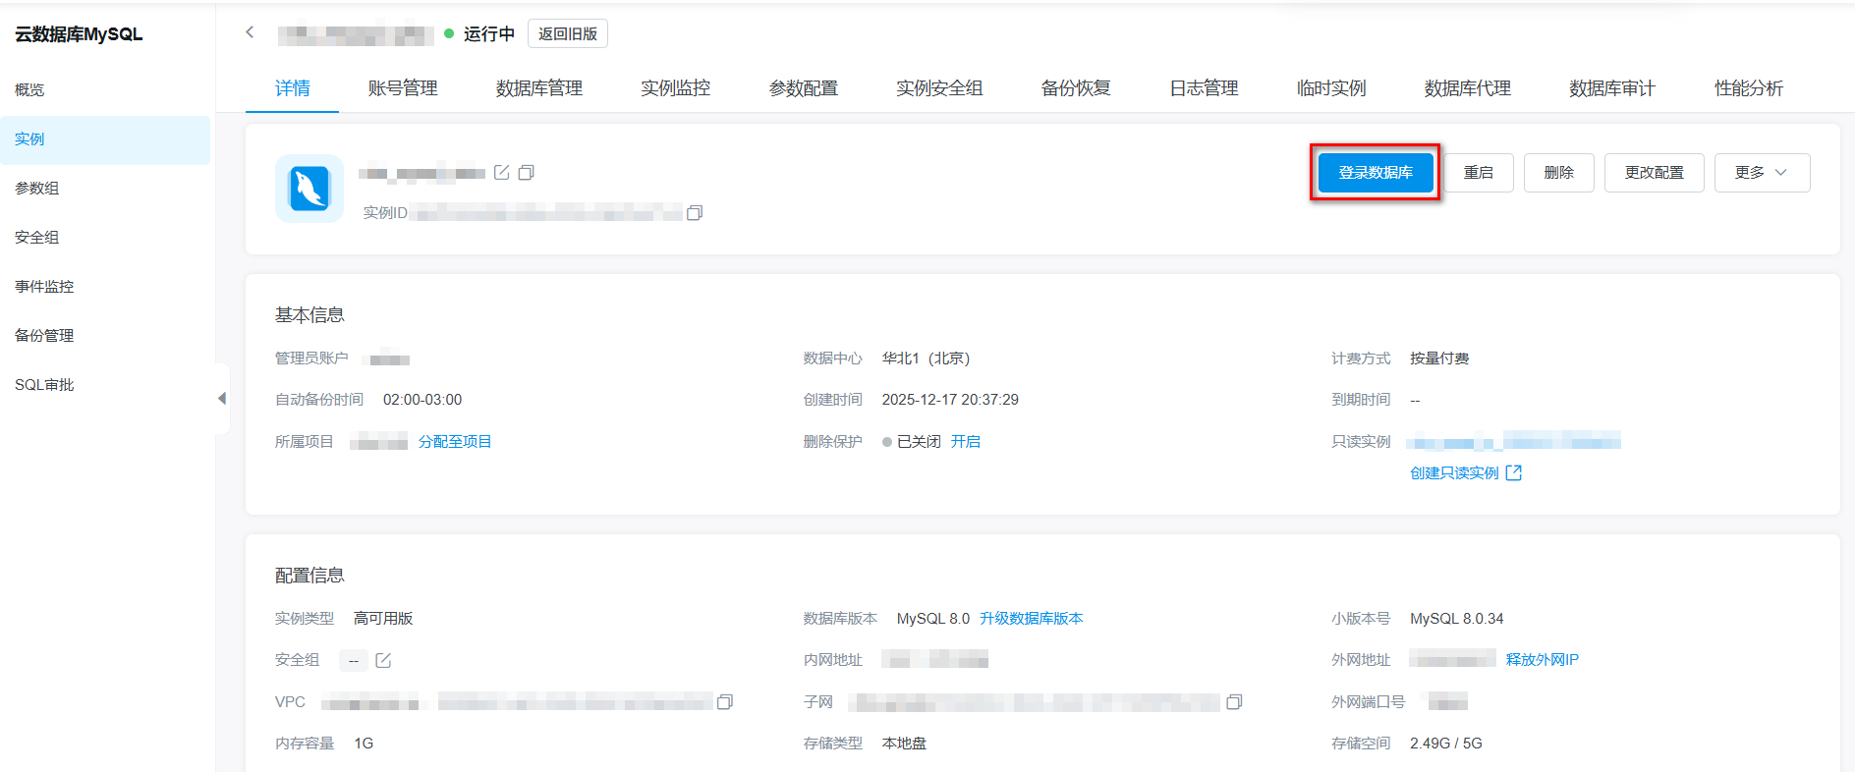Image resolution: width=1855 pixels, height=772 pixels.
Task: Click the 更改配置 button
Action: point(1655,173)
